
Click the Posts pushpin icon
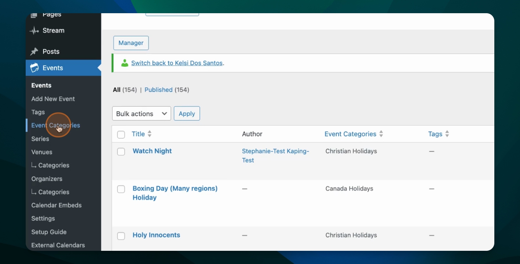34,52
